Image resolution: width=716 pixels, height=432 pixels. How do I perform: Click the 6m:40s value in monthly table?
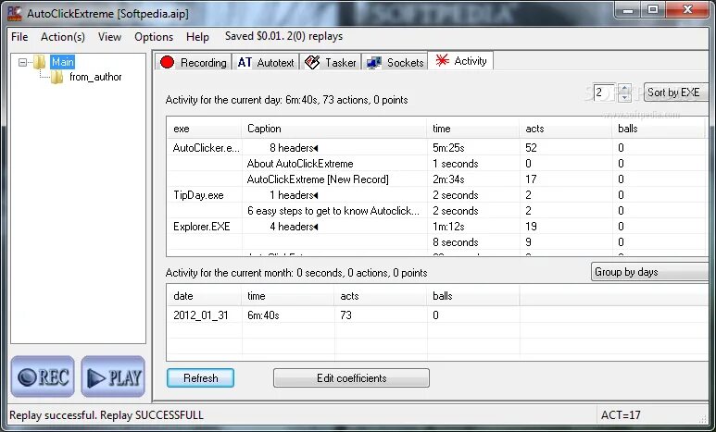pos(263,315)
